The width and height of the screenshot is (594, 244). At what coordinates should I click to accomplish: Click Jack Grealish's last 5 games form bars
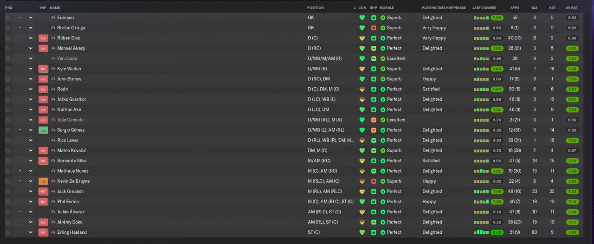[x=481, y=191]
